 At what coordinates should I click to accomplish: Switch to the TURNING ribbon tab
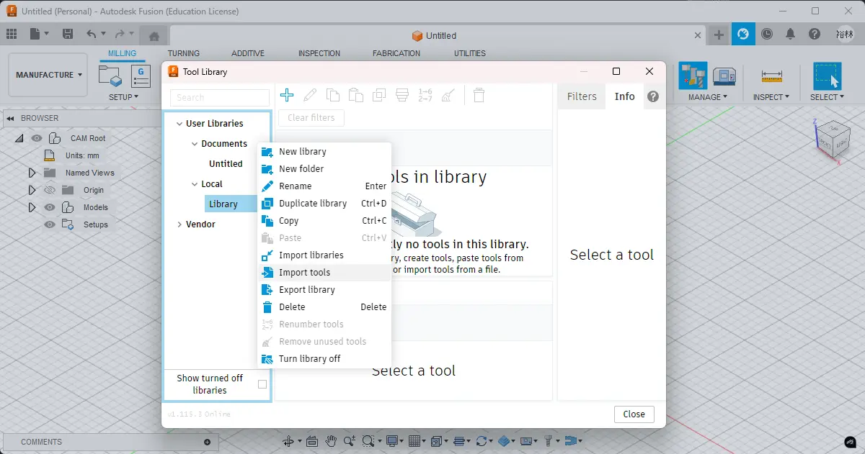pyautogui.click(x=184, y=53)
